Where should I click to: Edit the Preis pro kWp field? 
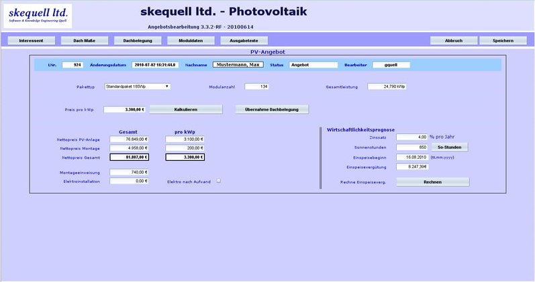(x=124, y=110)
